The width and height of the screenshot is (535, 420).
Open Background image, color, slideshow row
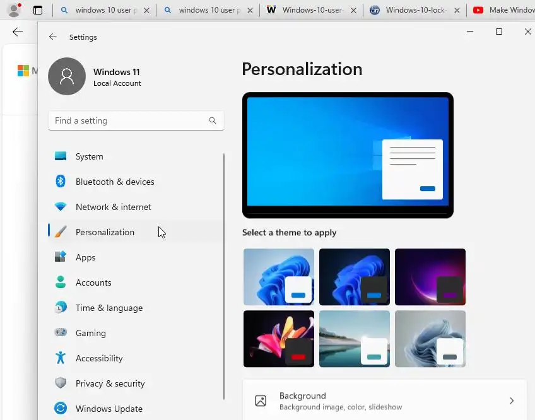click(385, 400)
